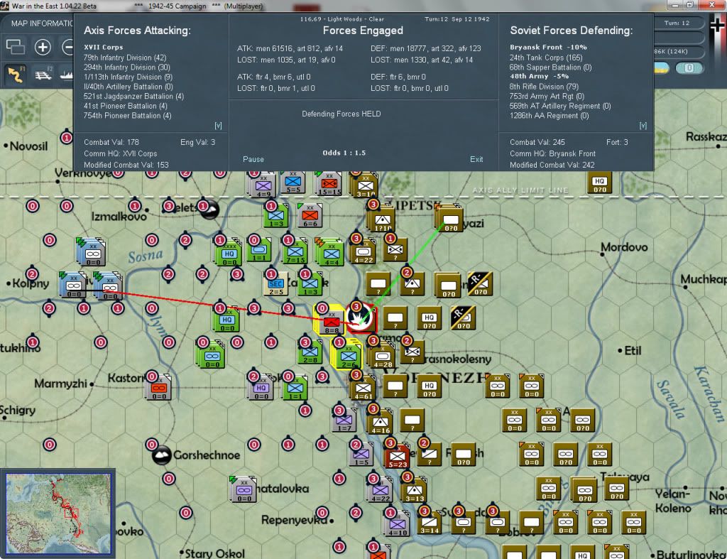Select the purple 1=5 unit counter
Screen dimensions: 727x559
click(361, 454)
